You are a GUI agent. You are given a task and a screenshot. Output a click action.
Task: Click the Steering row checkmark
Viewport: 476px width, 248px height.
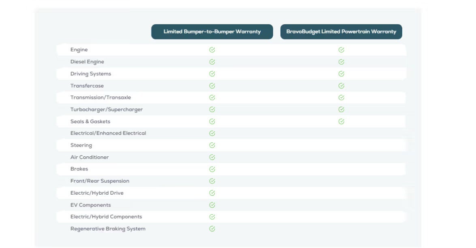pos(212,145)
